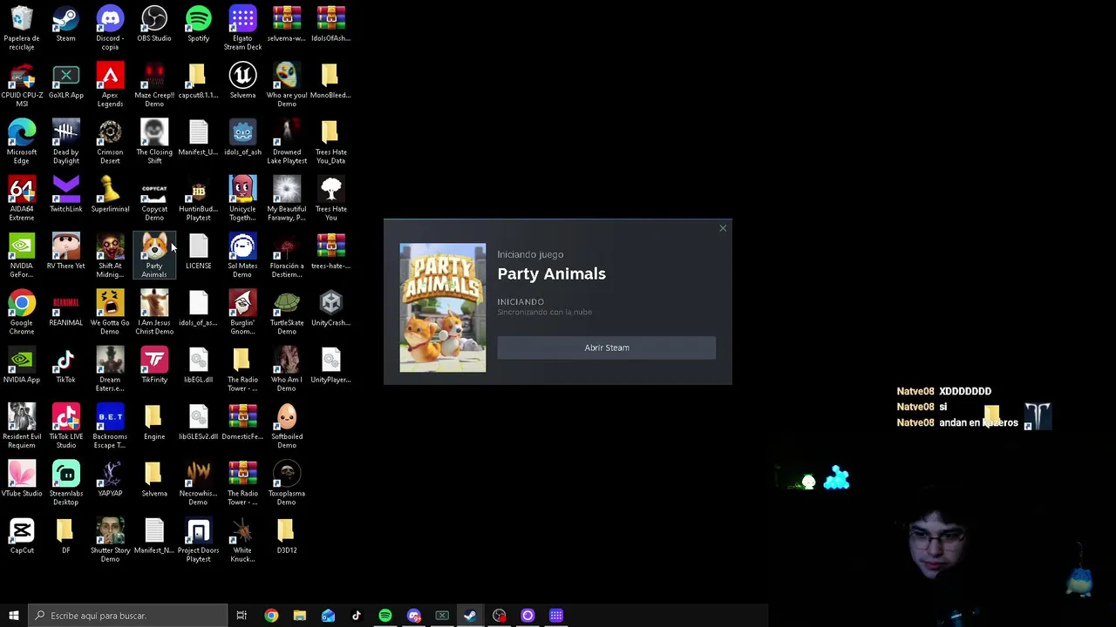Screen dimensions: 1116x627
Task: Select the Resident Evil Requiem desktop icon
Action: (x=22, y=426)
